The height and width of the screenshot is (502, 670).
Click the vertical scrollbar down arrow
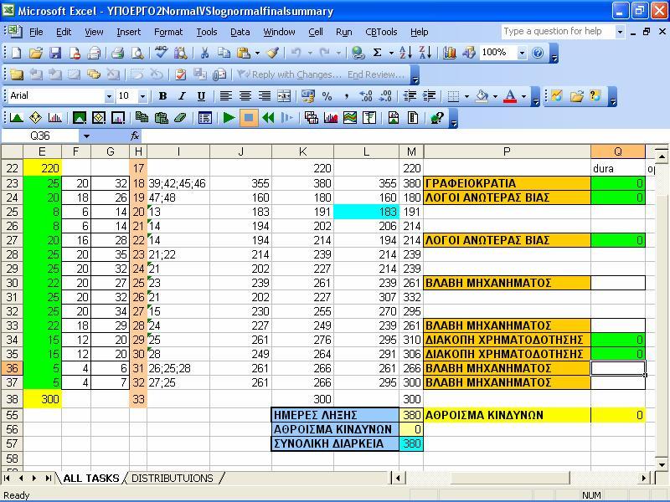coord(661,465)
